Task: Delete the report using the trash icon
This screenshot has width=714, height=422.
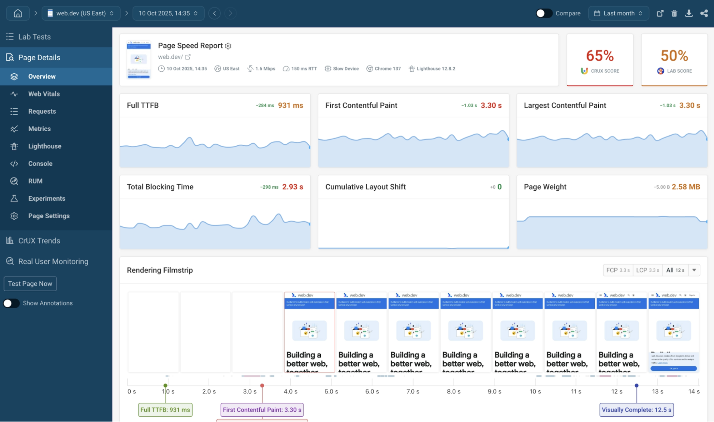Action: click(674, 13)
